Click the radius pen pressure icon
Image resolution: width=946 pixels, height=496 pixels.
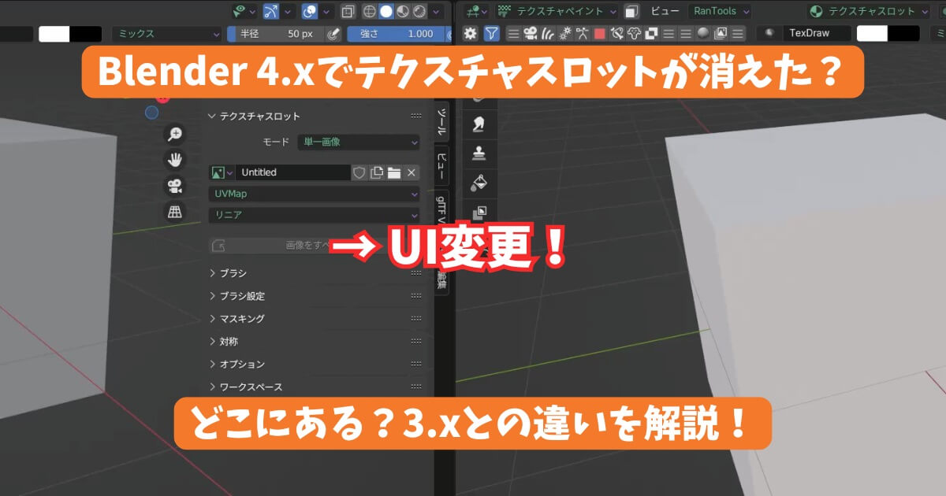333,34
